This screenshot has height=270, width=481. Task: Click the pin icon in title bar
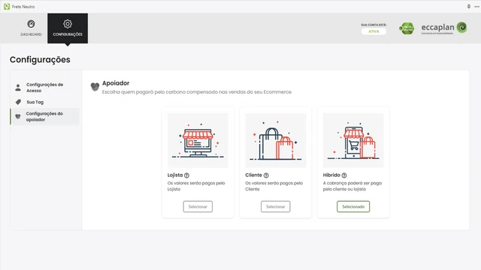pos(469,7)
